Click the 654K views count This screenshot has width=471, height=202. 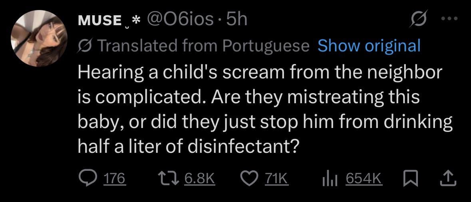tap(364, 178)
